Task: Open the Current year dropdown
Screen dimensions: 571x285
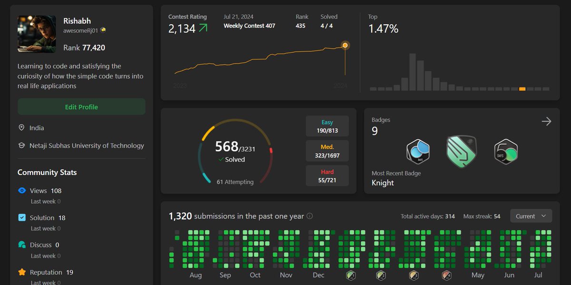Action: pyautogui.click(x=531, y=216)
